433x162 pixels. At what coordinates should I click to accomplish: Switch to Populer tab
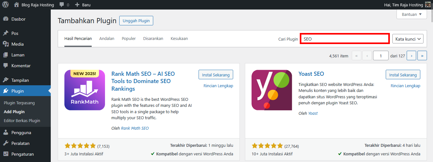[129, 39]
